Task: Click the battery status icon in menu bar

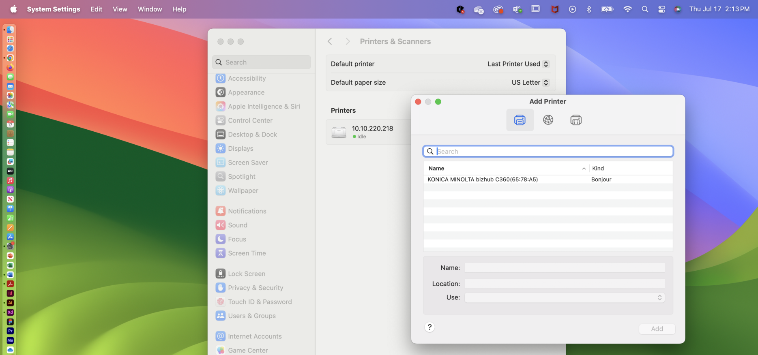Action: pos(607,9)
